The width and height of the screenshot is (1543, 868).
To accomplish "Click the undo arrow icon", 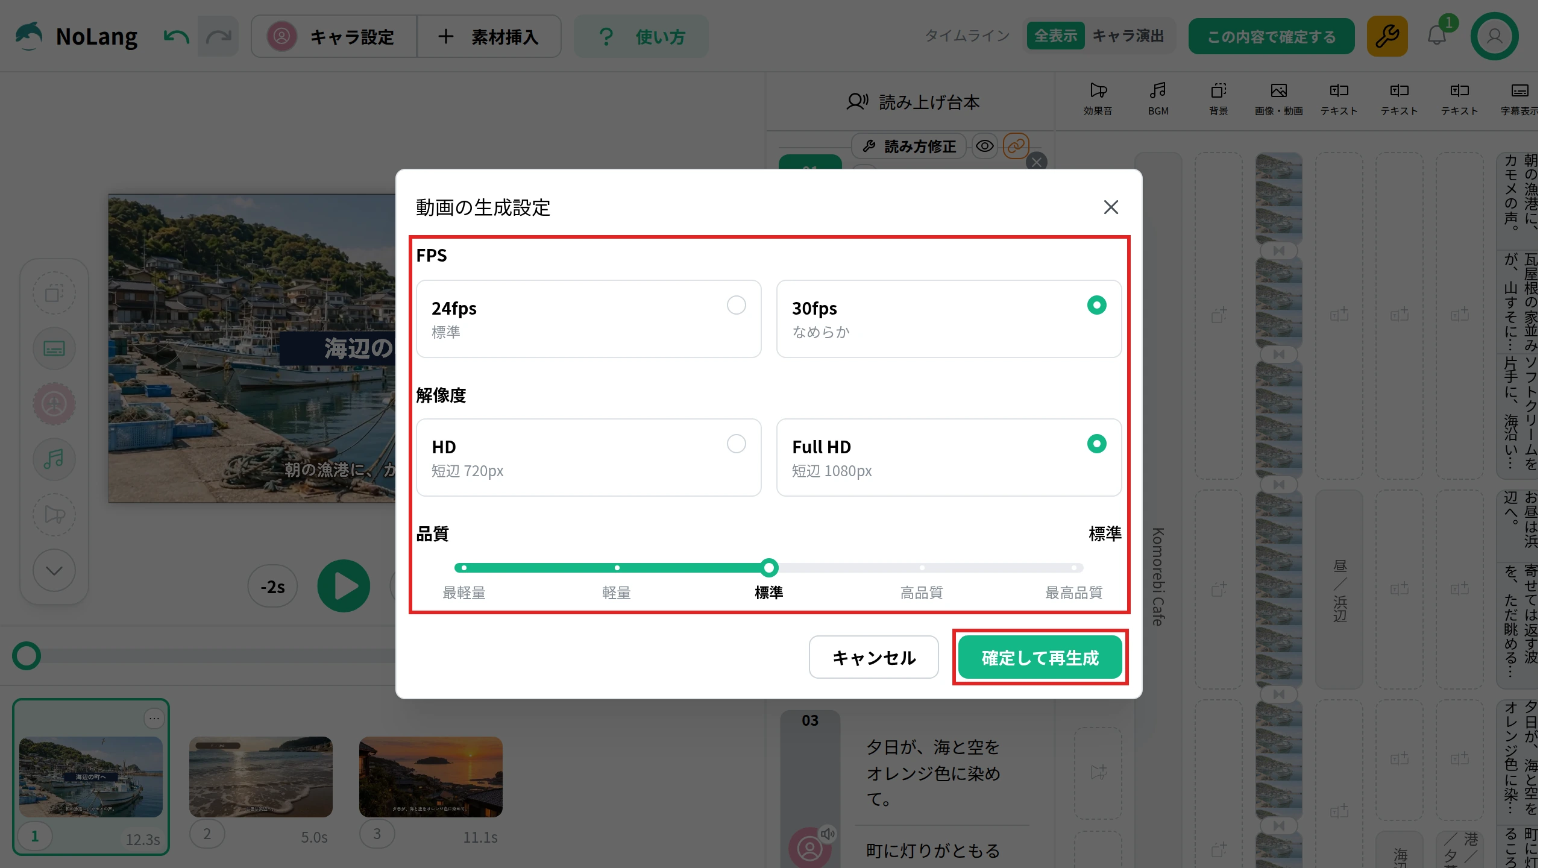I will pyautogui.click(x=176, y=37).
